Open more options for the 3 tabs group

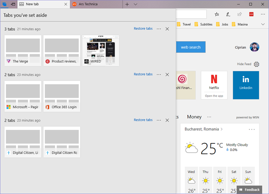159,29
